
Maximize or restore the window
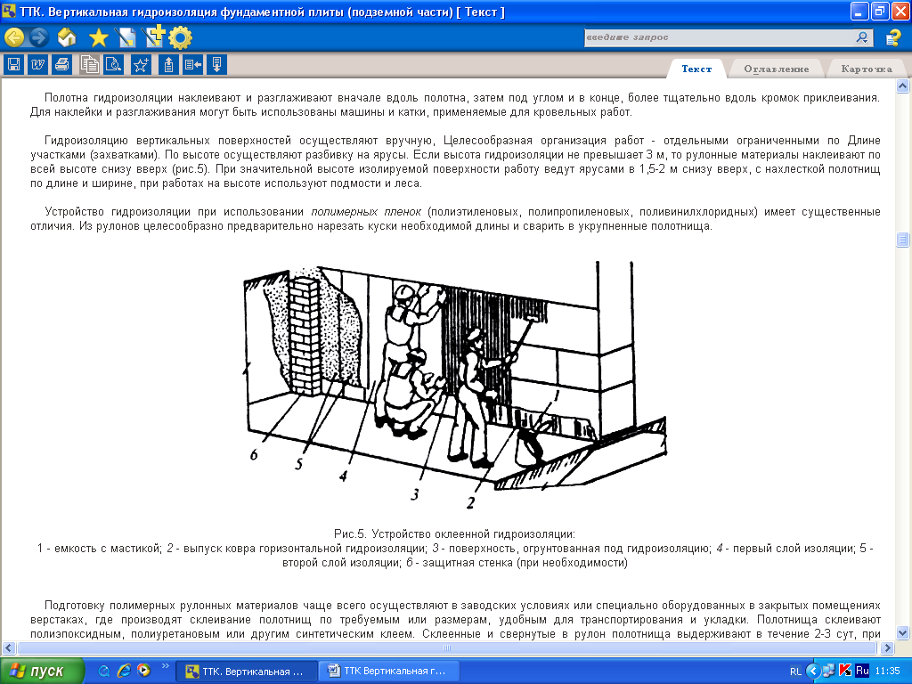[x=879, y=11]
